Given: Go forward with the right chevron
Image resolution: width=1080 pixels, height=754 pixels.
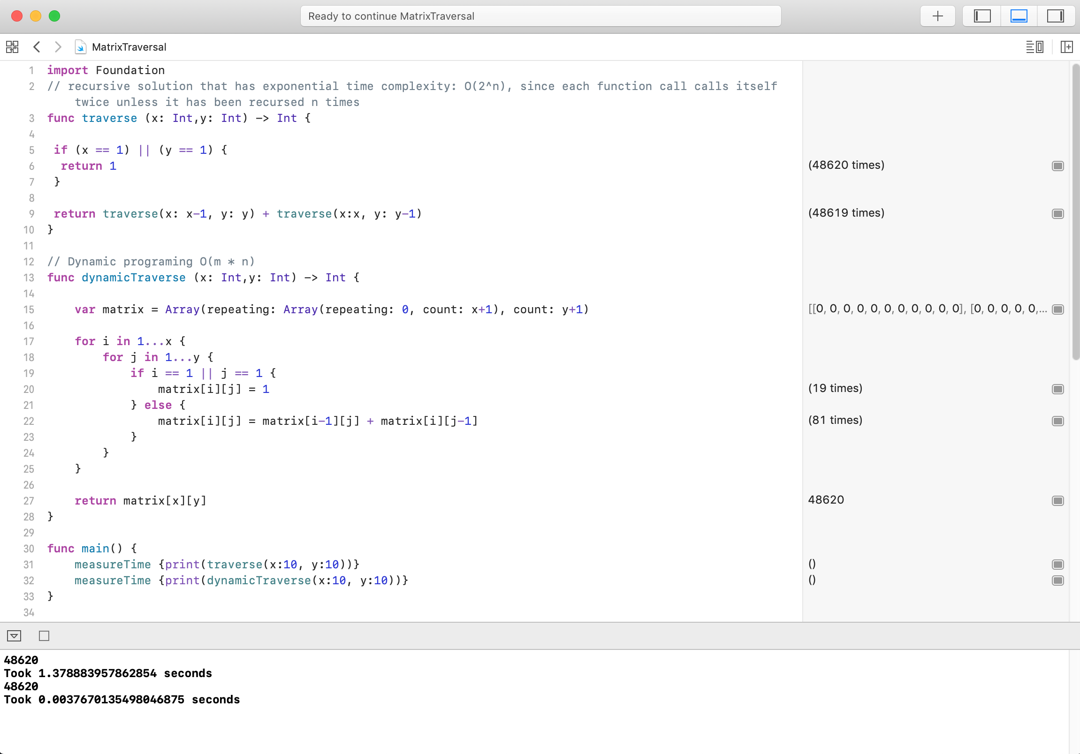Looking at the screenshot, I should pos(58,47).
